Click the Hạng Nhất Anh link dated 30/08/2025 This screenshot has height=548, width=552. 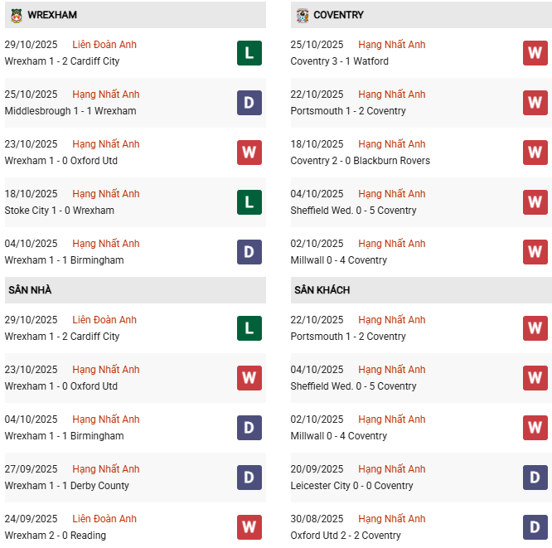[x=392, y=519]
